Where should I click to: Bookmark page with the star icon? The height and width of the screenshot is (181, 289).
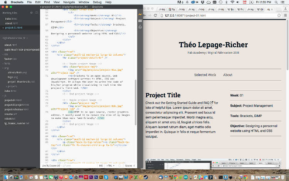[279, 15]
